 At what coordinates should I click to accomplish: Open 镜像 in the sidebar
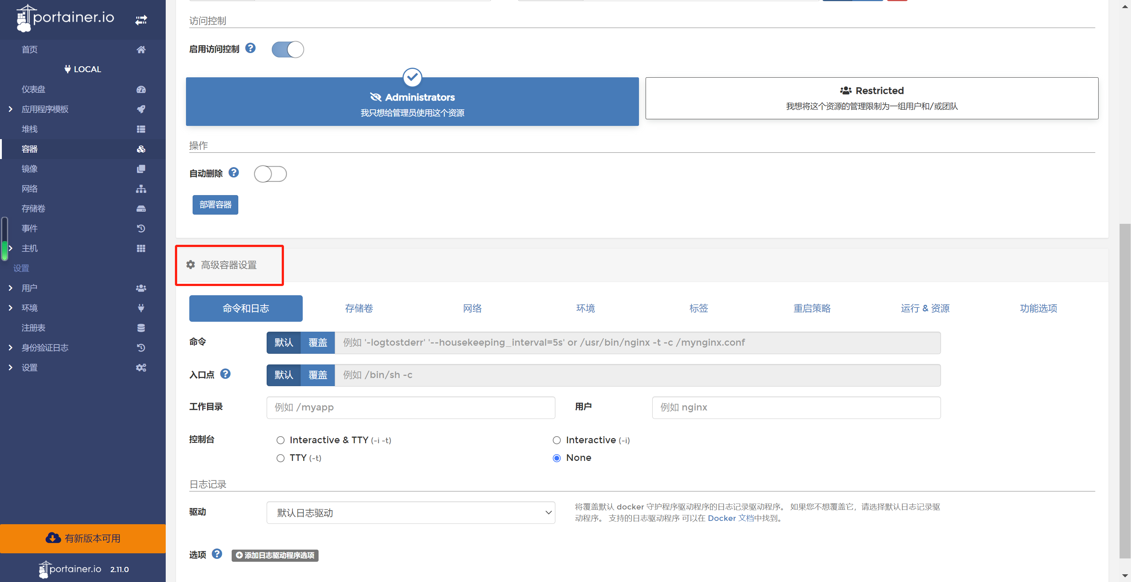pos(83,169)
